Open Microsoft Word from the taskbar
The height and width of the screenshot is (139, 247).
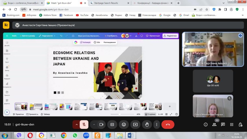click(130, 135)
